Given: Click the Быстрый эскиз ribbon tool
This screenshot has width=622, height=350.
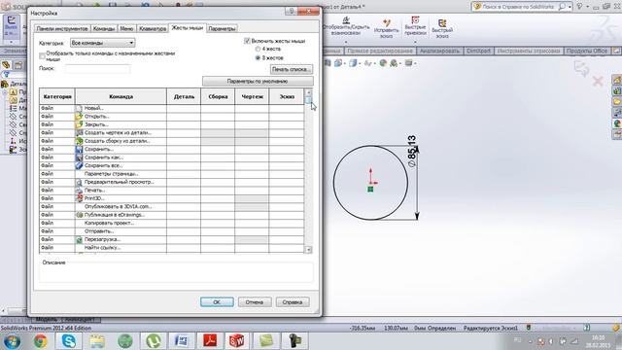Looking at the screenshot, I should tap(442, 28).
